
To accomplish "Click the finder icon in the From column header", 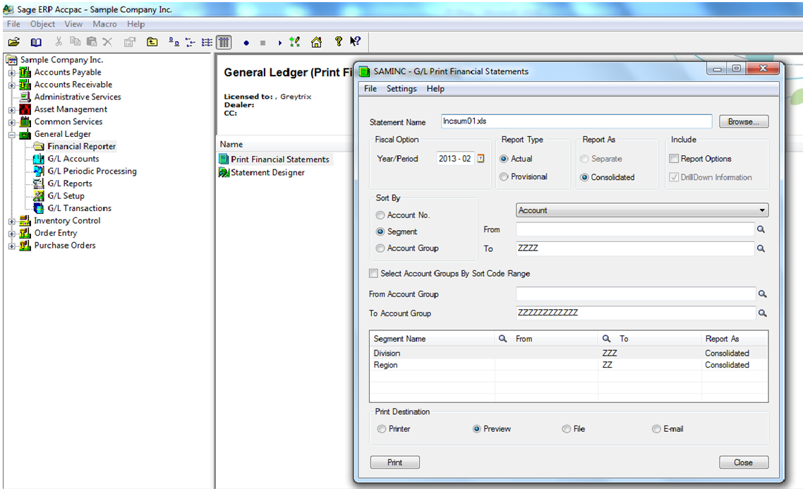I will pyautogui.click(x=503, y=339).
